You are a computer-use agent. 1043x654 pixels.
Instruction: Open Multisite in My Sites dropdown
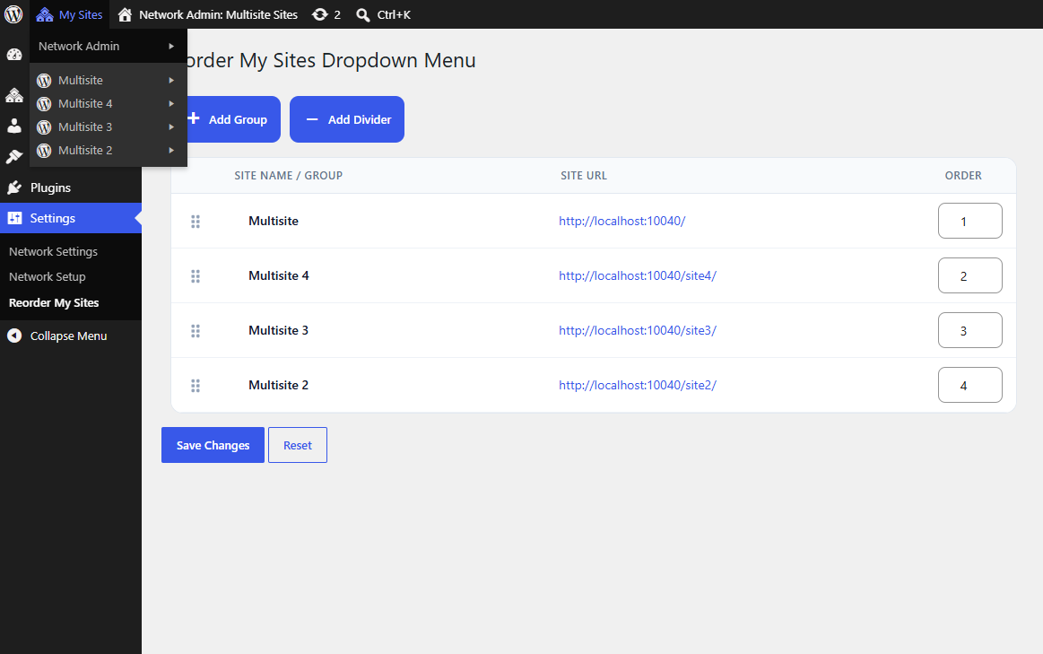(x=108, y=80)
